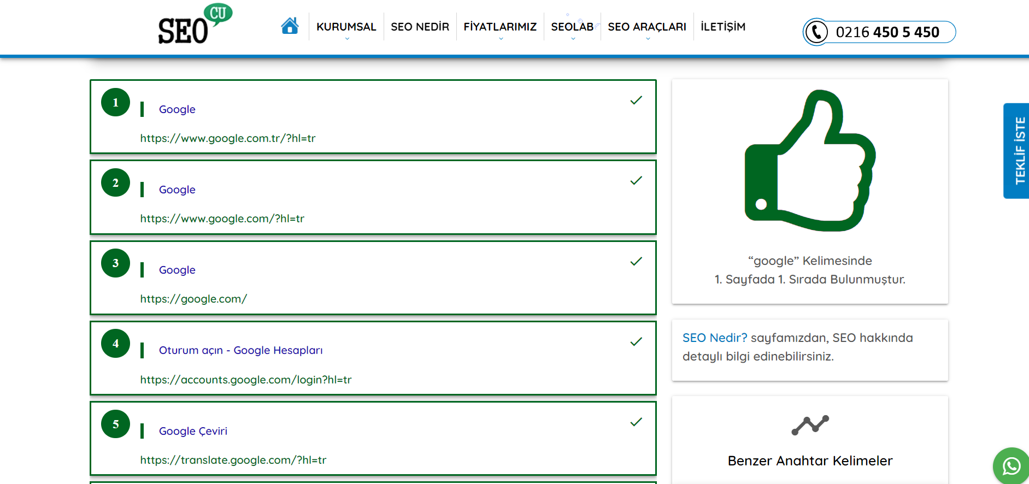This screenshot has width=1029, height=484.
Task: Open the Oturum açın - Google Hesapları link
Action: click(x=241, y=350)
